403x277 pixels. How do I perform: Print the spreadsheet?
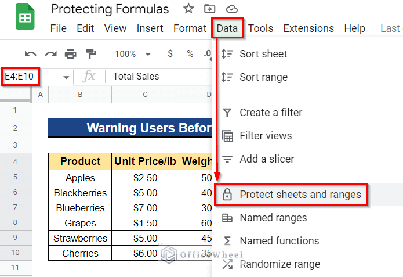click(70, 54)
